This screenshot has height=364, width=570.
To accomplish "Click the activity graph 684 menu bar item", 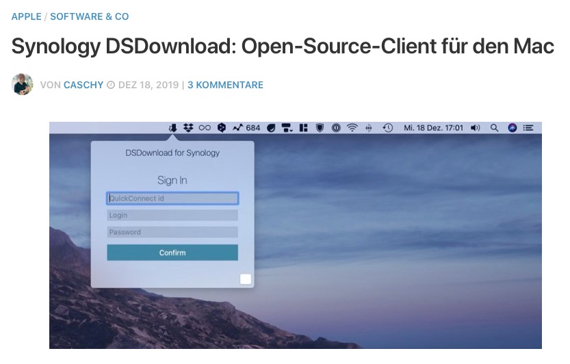I will point(246,128).
